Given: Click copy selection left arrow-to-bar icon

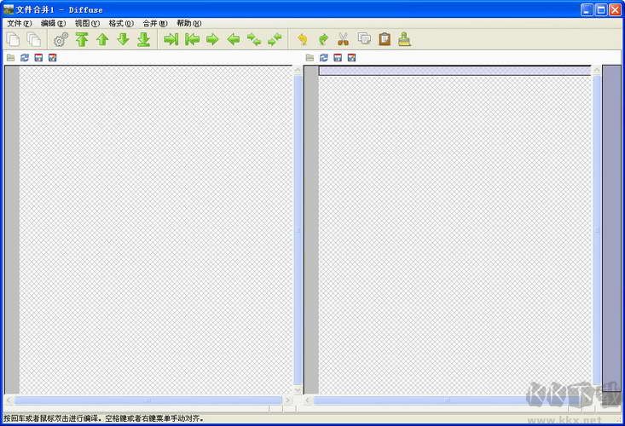Looking at the screenshot, I should click(x=192, y=39).
